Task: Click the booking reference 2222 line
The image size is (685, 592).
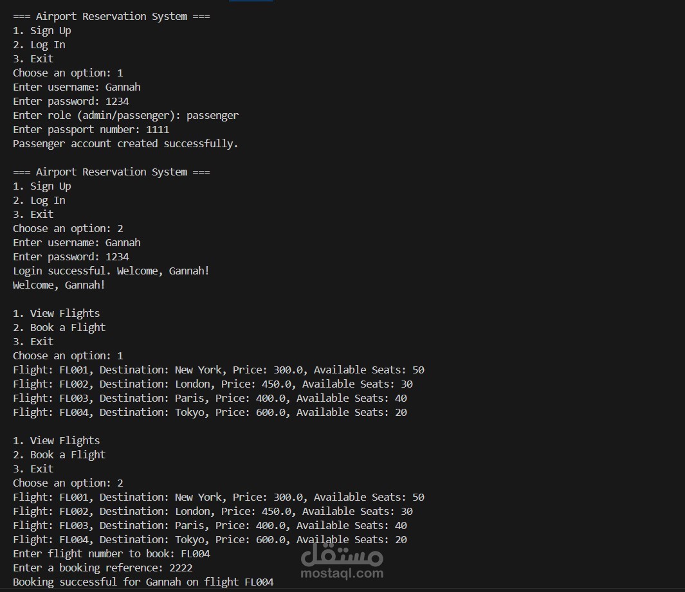Action: tap(103, 568)
